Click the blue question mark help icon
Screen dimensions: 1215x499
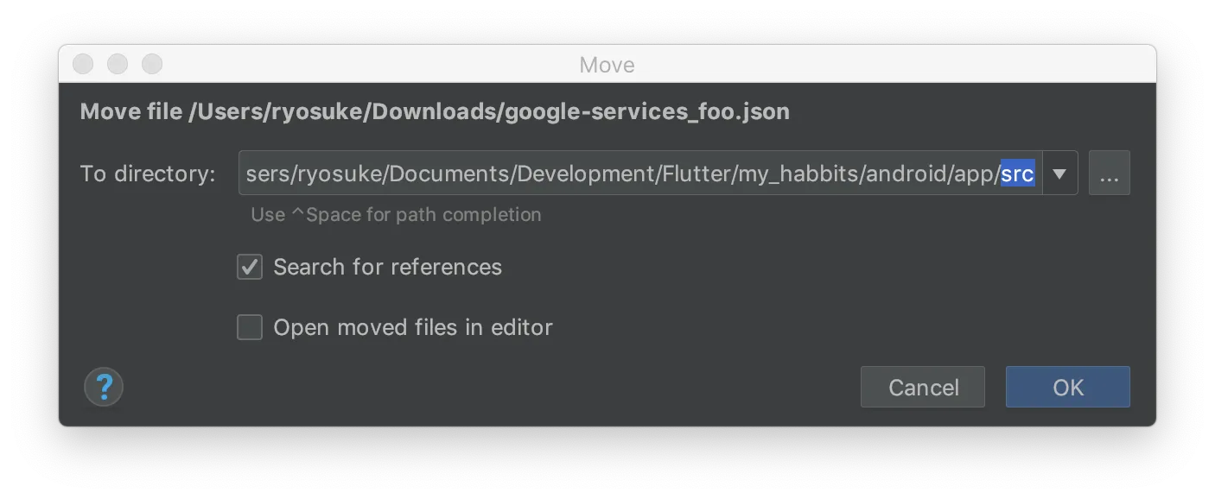pyautogui.click(x=104, y=387)
